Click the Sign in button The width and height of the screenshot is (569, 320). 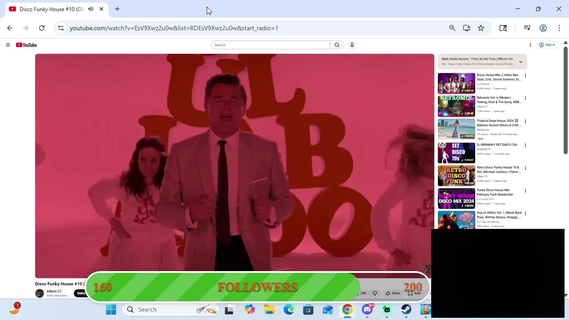click(547, 45)
